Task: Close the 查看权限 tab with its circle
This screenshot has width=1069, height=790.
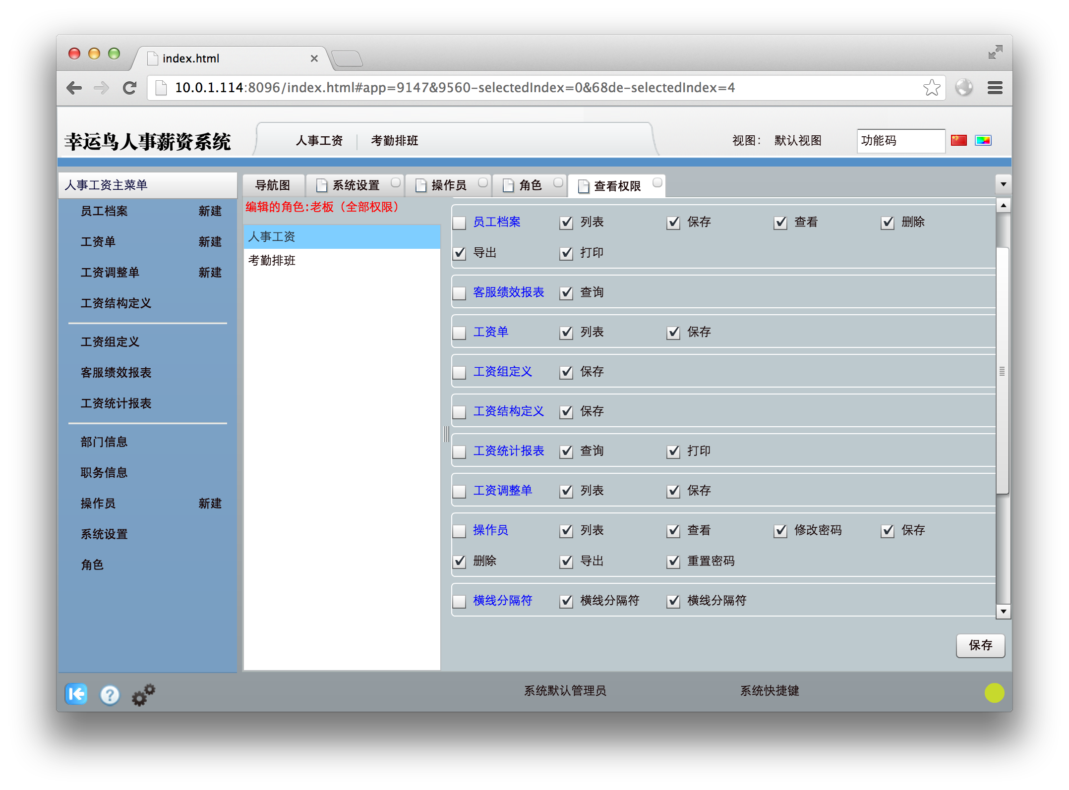Action: (657, 182)
